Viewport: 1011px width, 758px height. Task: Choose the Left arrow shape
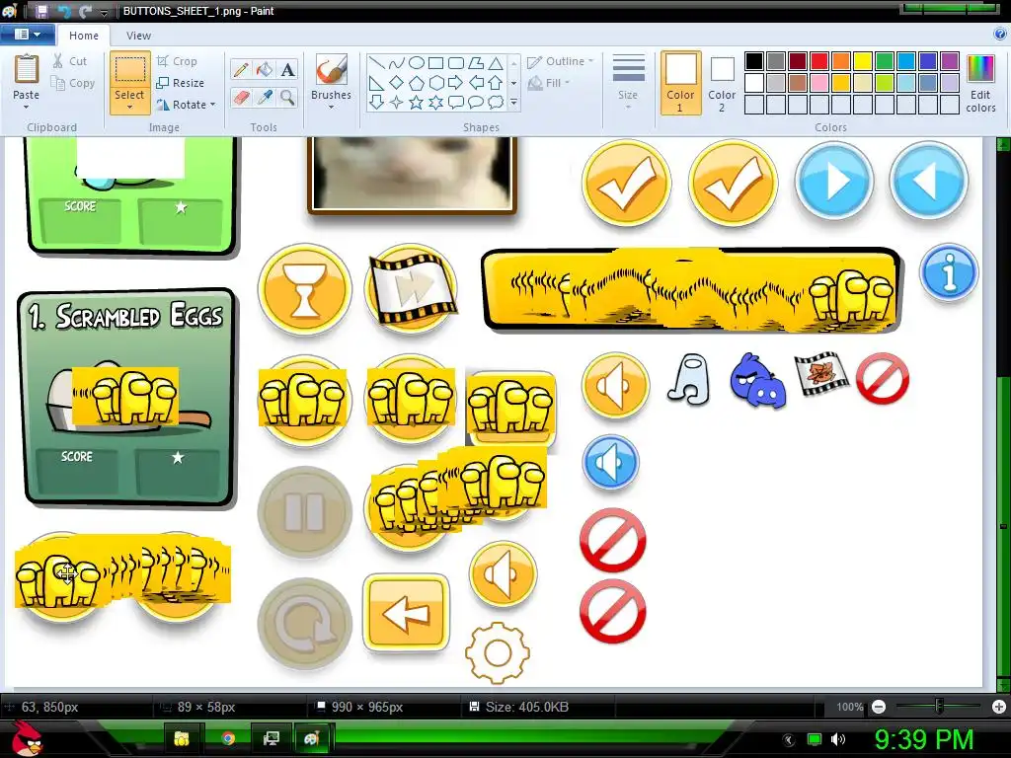tap(476, 83)
